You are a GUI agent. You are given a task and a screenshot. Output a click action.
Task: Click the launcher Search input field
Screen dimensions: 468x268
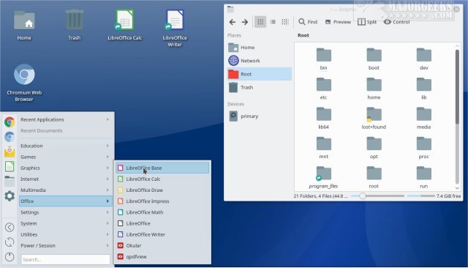(65, 259)
